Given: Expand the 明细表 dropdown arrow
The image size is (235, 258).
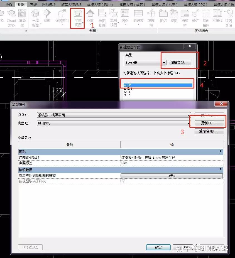Looking at the screenshot, I should point(138,24).
